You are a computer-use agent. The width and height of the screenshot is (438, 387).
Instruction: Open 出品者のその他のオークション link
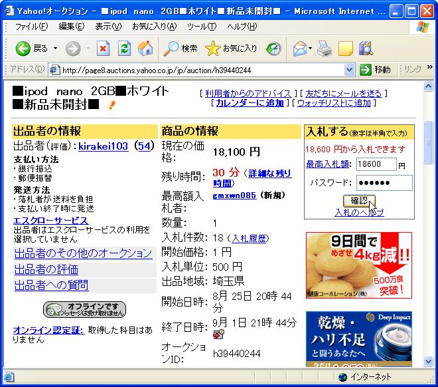pyautogui.click(x=83, y=253)
